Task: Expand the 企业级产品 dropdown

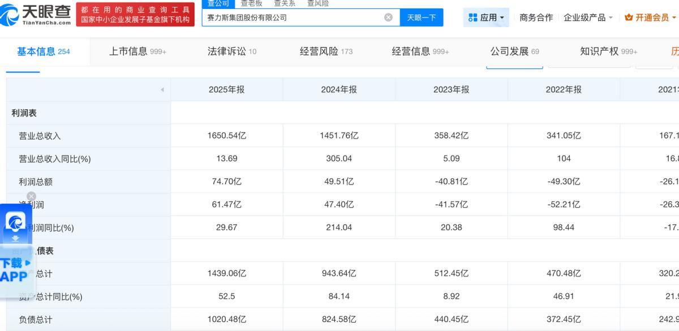Action: tap(588, 18)
